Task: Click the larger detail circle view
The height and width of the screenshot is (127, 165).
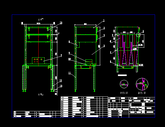Action: click(x=142, y=84)
